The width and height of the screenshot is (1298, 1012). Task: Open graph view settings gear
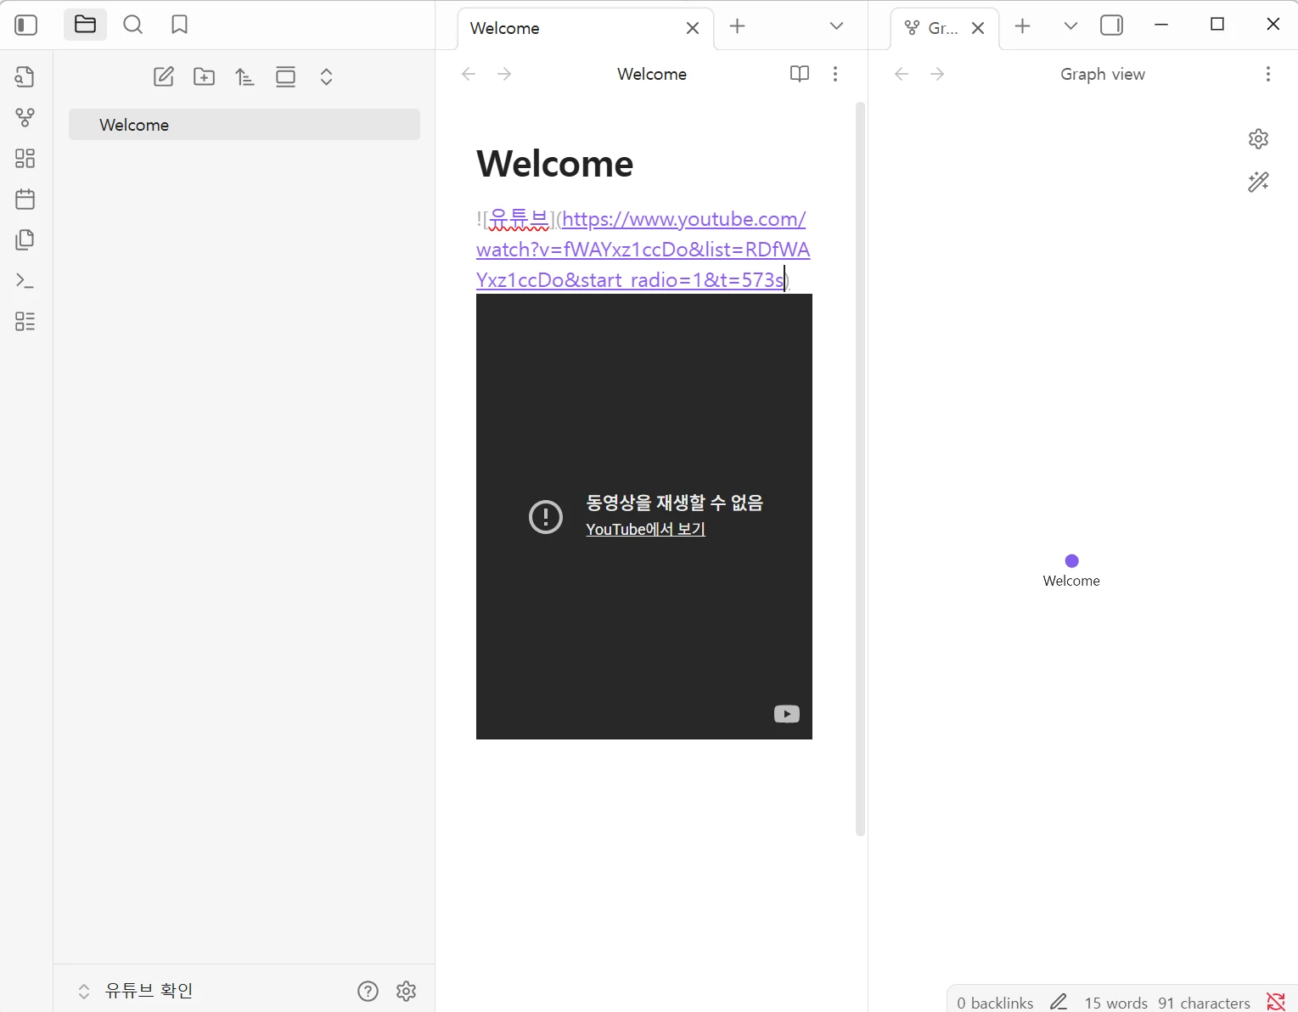[1258, 139]
